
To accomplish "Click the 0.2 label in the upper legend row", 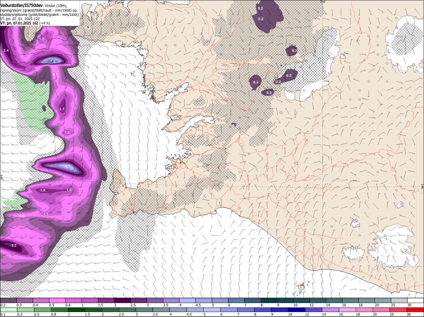I will click(x=3, y=305).
